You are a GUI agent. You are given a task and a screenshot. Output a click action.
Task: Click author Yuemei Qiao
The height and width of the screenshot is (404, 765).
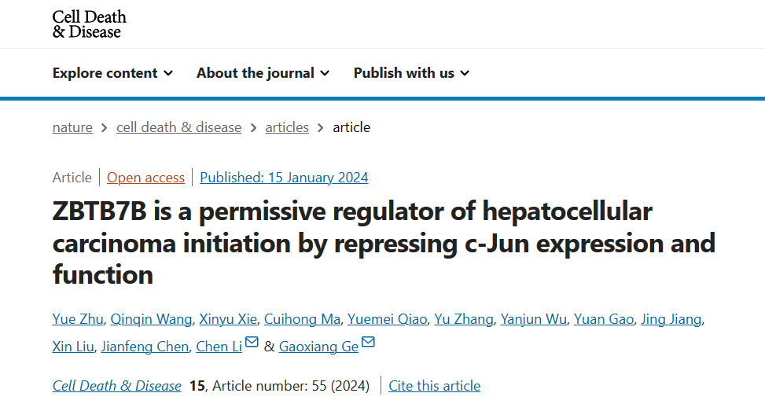[x=388, y=319]
